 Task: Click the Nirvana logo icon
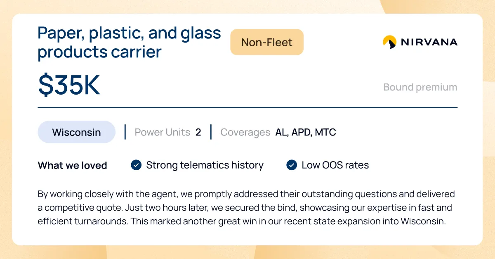coord(389,42)
